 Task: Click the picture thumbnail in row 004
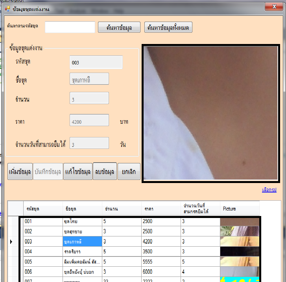point(240,251)
